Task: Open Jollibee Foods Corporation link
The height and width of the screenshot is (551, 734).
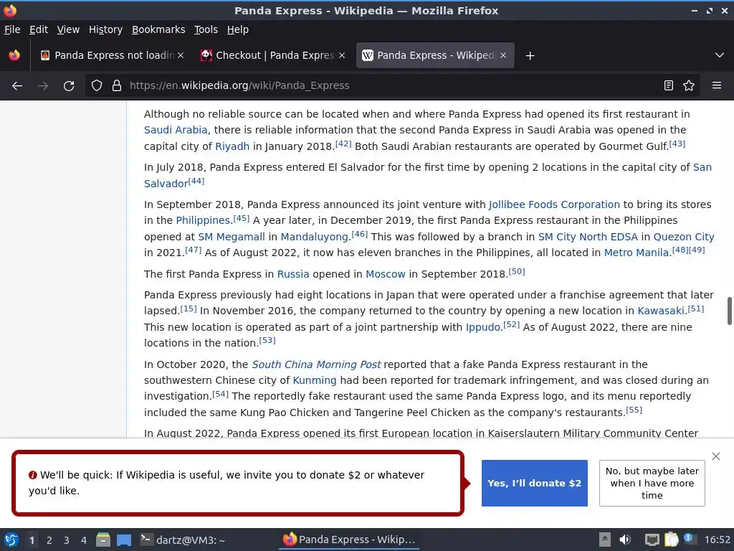Action: click(x=554, y=204)
